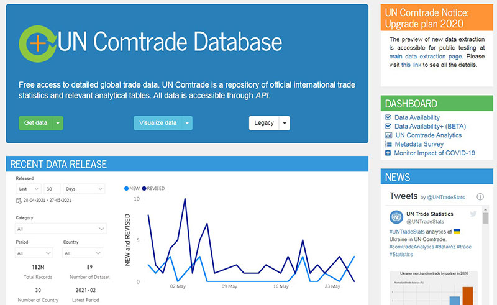Open the Released 'Last' dropdown
497x305 pixels.
tap(28, 189)
